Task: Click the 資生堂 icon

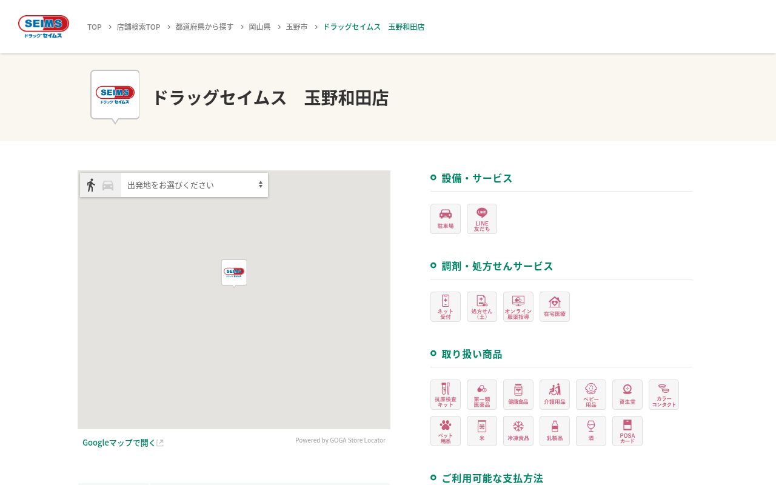Action: tap(627, 395)
